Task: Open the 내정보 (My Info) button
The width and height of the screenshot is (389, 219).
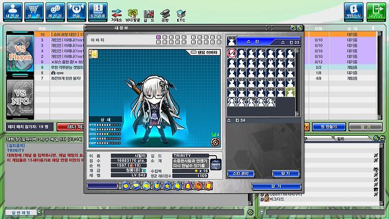Action: 12,12
